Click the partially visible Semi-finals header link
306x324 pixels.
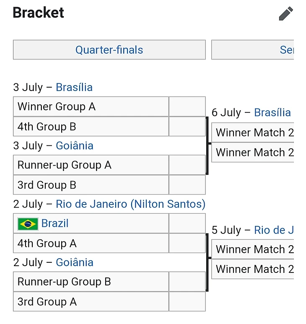point(287,50)
